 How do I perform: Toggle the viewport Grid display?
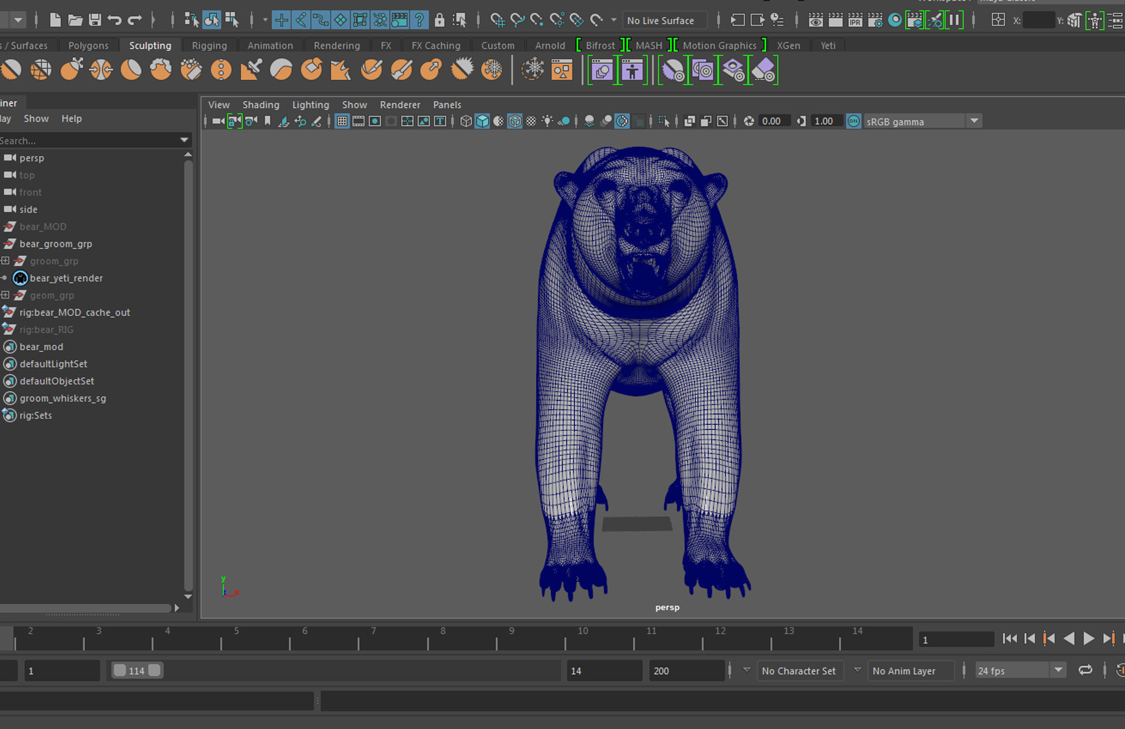pos(342,121)
